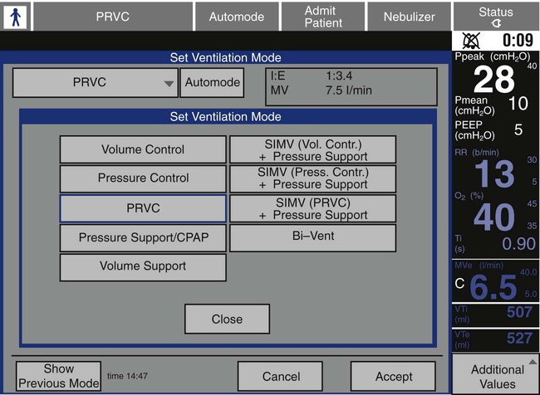Select SIMV (Vol. Contr.) + Pressure Support
The width and height of the screenshot is (540, 395).
312,149
